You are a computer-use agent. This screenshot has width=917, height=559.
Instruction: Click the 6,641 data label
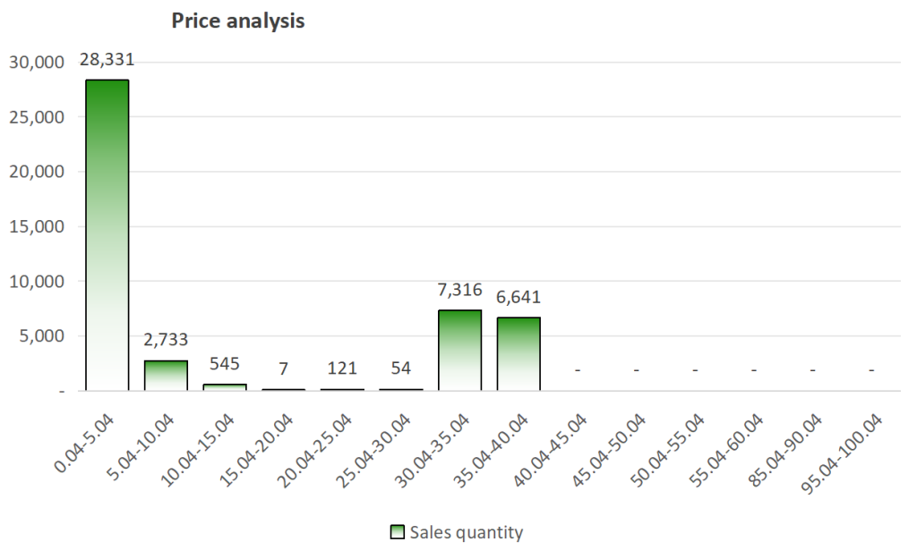click(x=518, y=298)
